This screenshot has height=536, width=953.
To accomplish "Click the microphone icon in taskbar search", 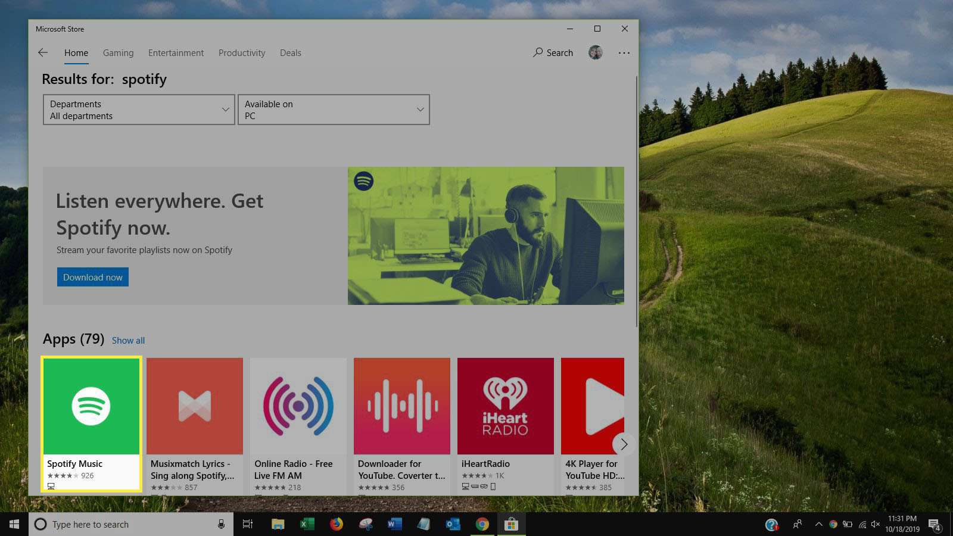I will click(x=221, y=524).
